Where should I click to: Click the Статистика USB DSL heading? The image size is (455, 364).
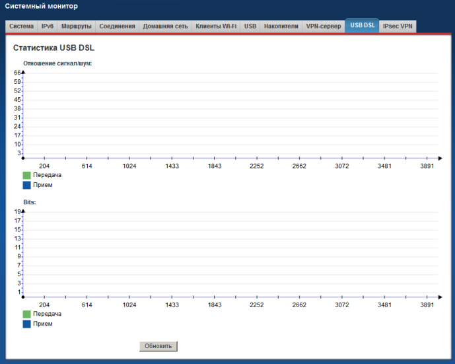pos(54,49)
